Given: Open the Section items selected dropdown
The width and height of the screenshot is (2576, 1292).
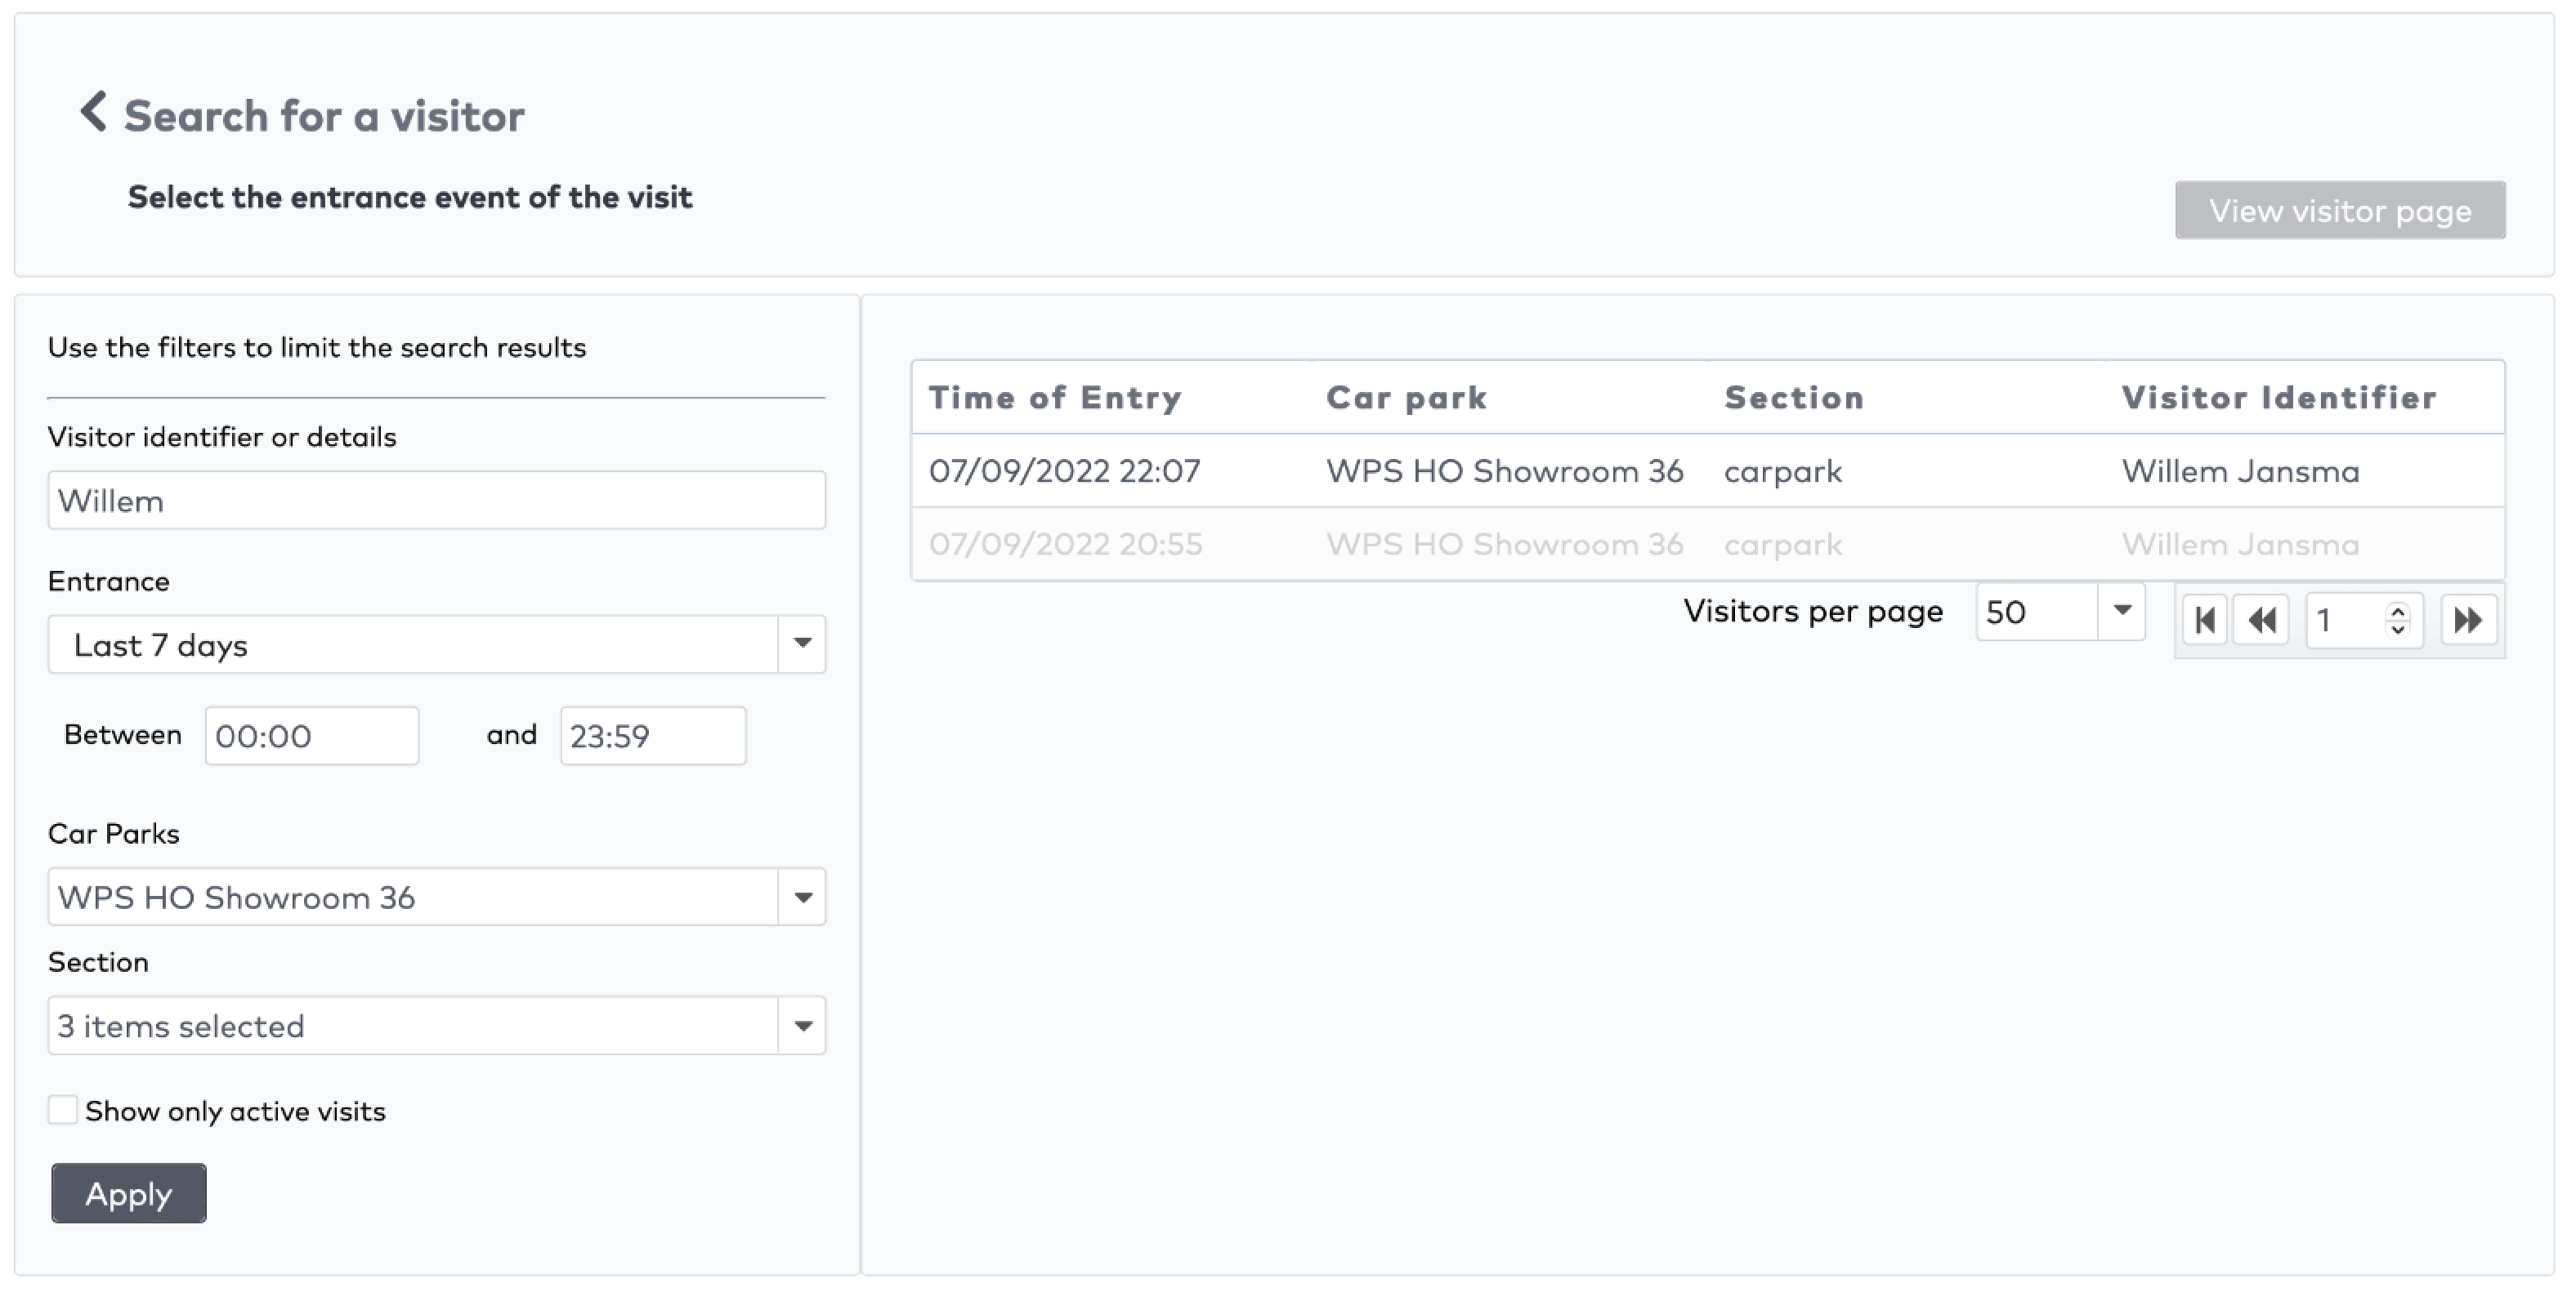Looking at the screenshot, I should coord(802,1027).
